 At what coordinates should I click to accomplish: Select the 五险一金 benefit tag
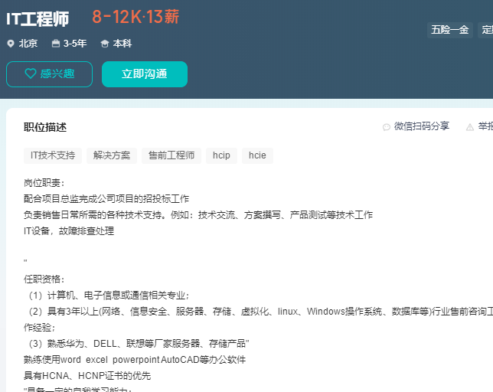(x=449, y=30)
